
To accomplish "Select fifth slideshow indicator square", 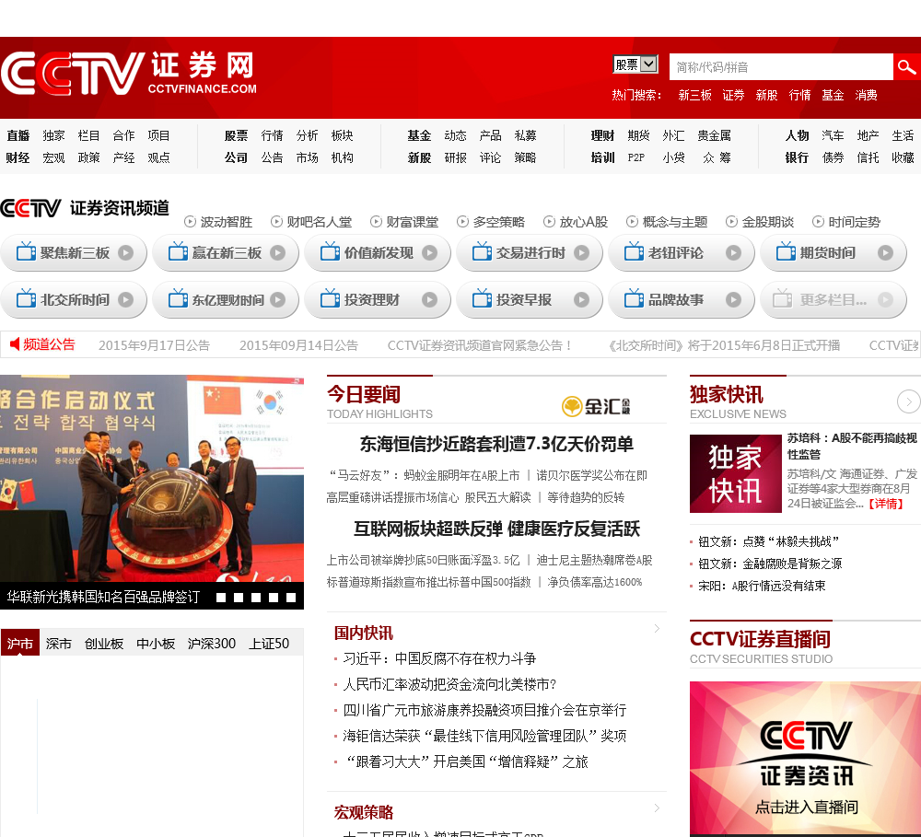I will (x=291, y=598).
